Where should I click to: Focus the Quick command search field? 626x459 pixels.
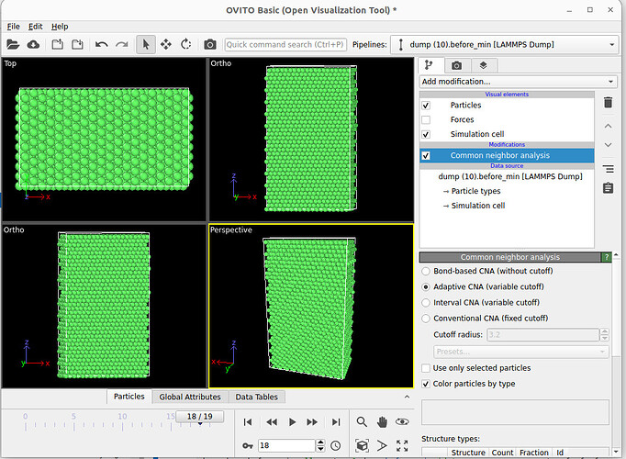click(285, 44)
